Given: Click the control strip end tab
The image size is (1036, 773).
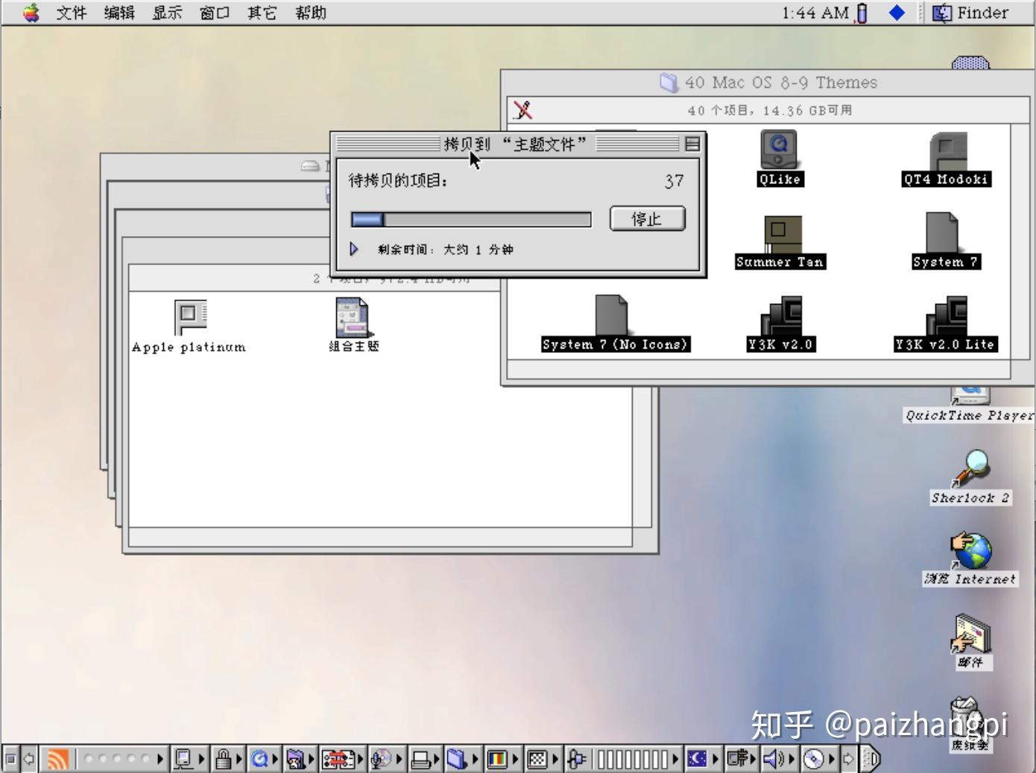Looking at the screenshot, I should click(x=871, y=759).
